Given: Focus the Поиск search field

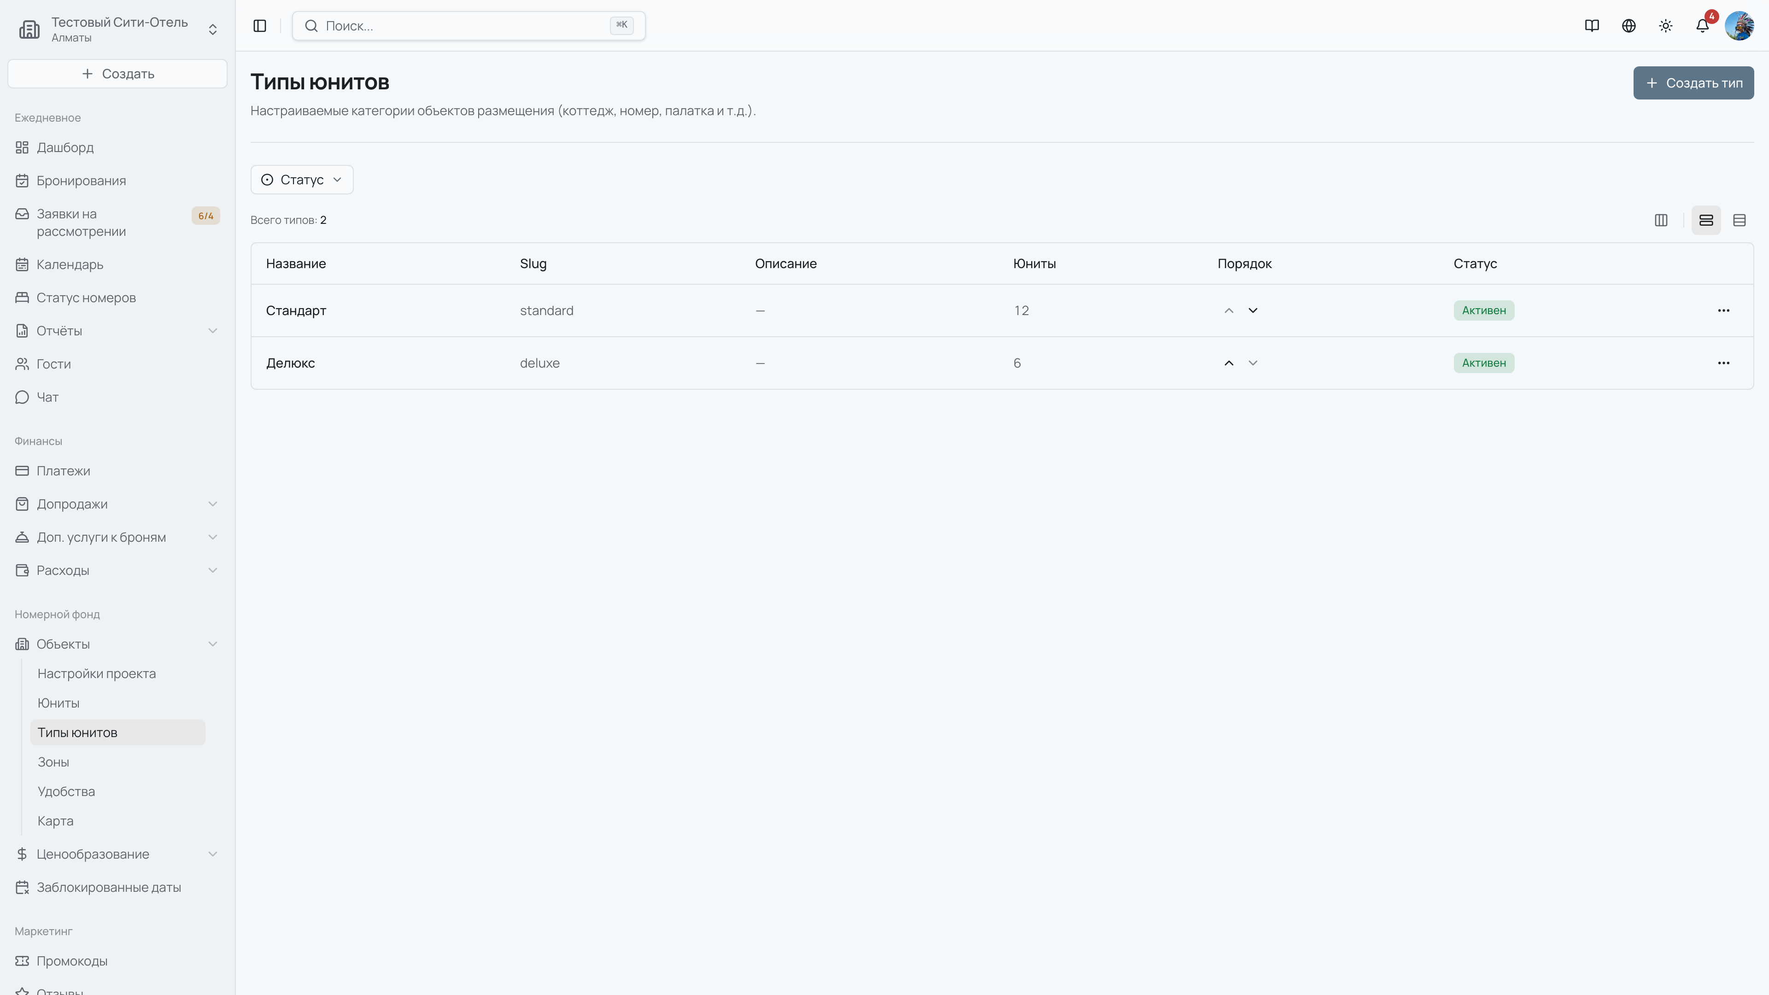Looking at the screenshot, I should coord(469,25).
